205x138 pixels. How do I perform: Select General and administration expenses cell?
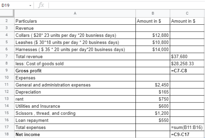75,85
